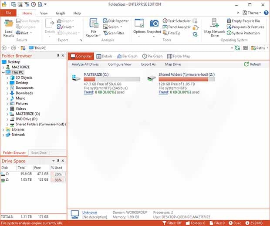The height and width of the screenshot is (226, 270).
Task: Launch Disk Reporter
Action: click(116, 21)
